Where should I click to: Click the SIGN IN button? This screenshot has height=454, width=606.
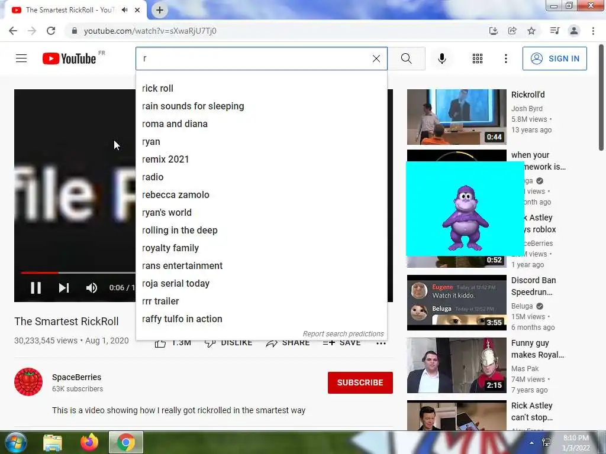tap(554, 59)
